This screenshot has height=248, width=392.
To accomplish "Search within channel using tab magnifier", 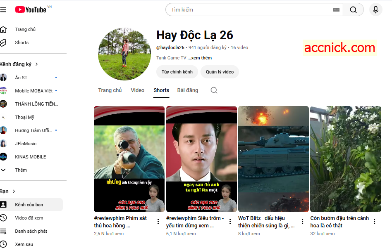I will click(x=214, y=90).
